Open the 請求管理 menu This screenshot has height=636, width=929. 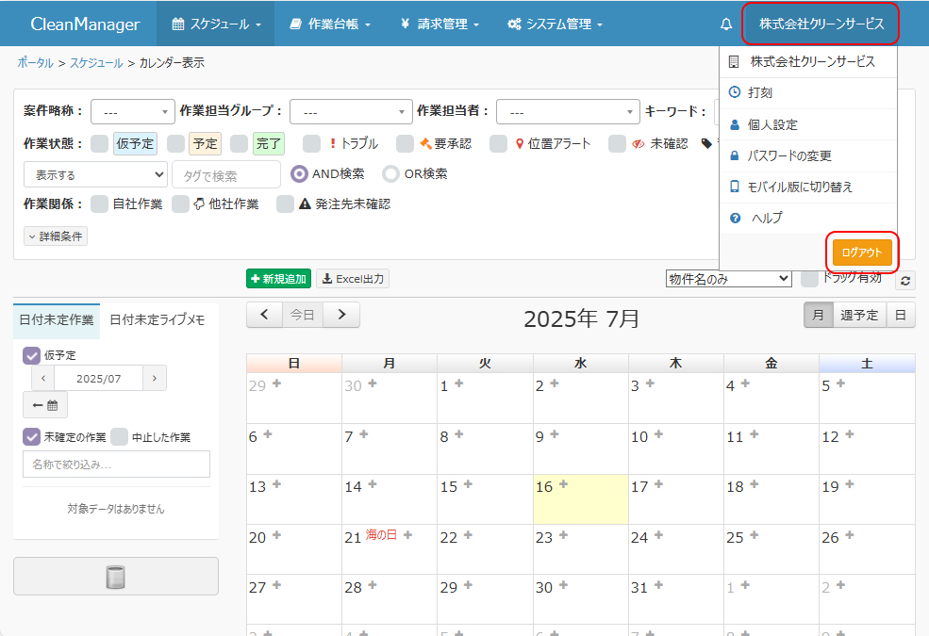440,24
